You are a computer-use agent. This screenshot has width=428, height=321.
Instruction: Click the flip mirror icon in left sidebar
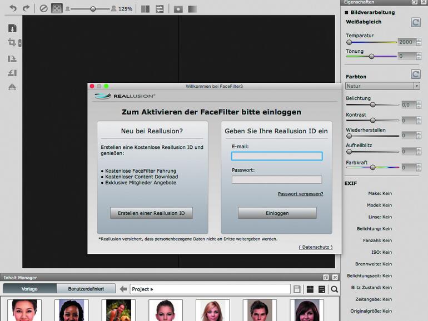12,87
